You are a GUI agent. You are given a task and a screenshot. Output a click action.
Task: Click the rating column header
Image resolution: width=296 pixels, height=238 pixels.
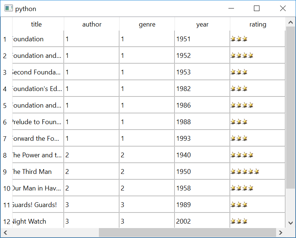[258, 24]
